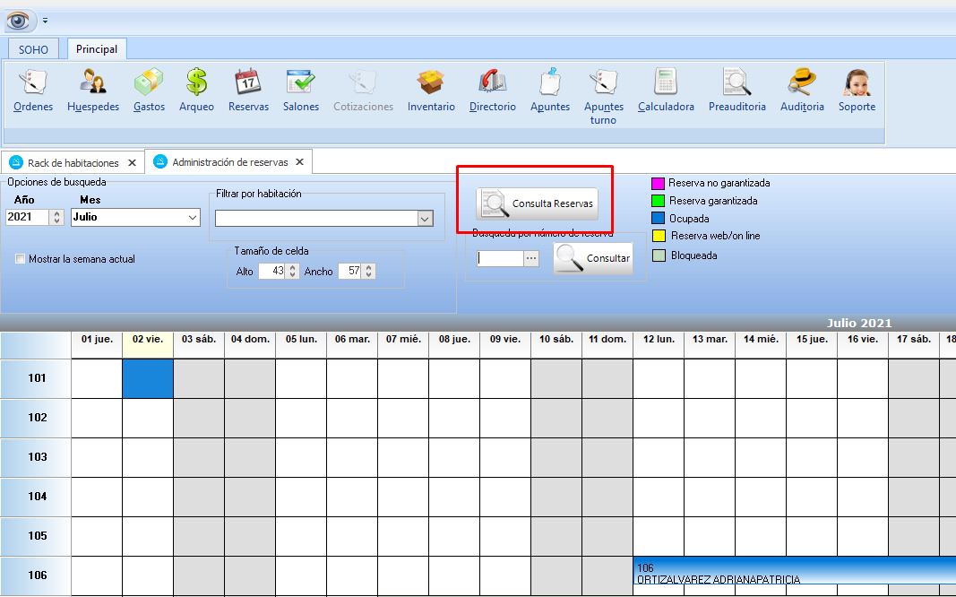The image size is (956, 597).
Task: Click the Consultar search button
Action: pyautogui.click(x=593, y=258)
